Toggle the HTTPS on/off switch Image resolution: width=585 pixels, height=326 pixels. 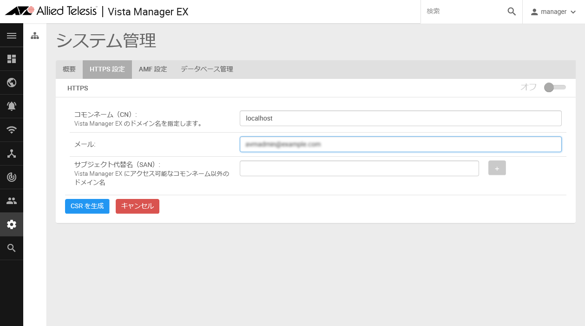[x=555, y=87]
